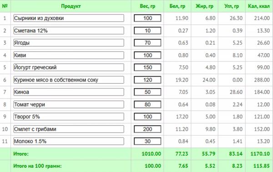Select carbs value 8.10 for Киви
The width and height of the screenshot is (273, 172).
pyautogui.click(x=238, y=55)
